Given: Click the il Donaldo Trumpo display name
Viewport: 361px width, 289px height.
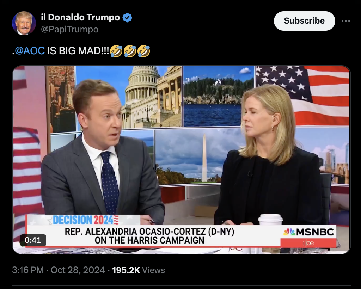Looking at the screenshot, I should point(80,17).
